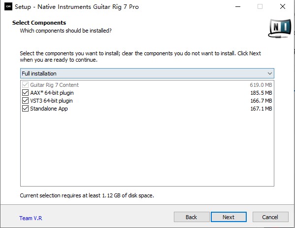The width and height of the screenshot is (295, 228).
Task: Click the VST3 64-bit plugin label
Action: [x=51, y=101]
